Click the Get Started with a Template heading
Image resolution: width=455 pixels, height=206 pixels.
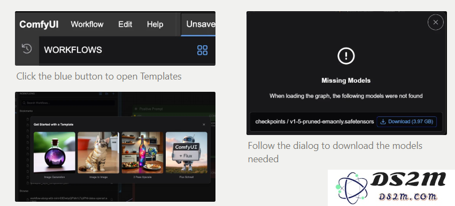click(x=53, y=124)
